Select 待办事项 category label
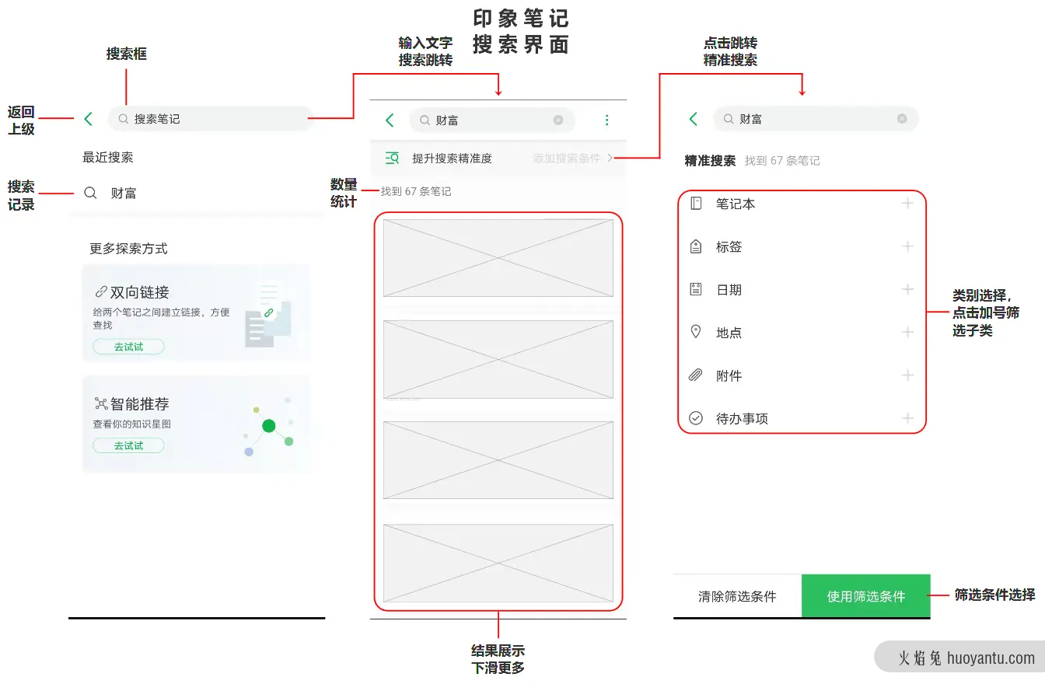The image size is (1045, 684). [x=742, y=419]
